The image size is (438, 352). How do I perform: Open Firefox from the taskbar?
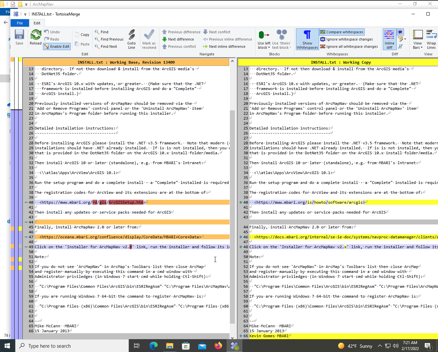click(x=218, y=346)
